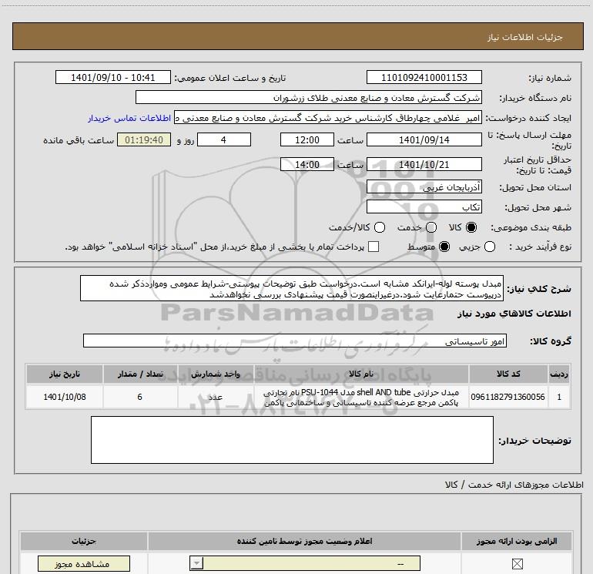
Task: Select the کالا category radio button
Action: tap(471, 227)
